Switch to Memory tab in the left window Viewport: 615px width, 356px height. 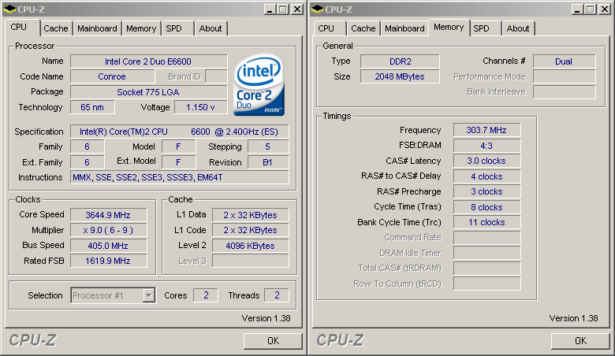[141, 28]
